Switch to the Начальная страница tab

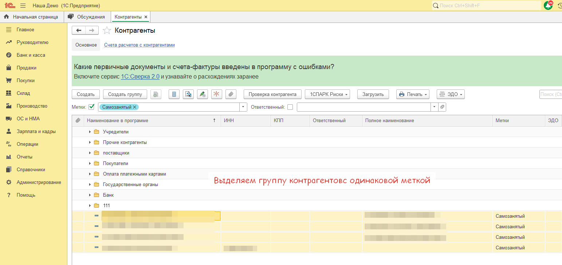coord(31,17)
